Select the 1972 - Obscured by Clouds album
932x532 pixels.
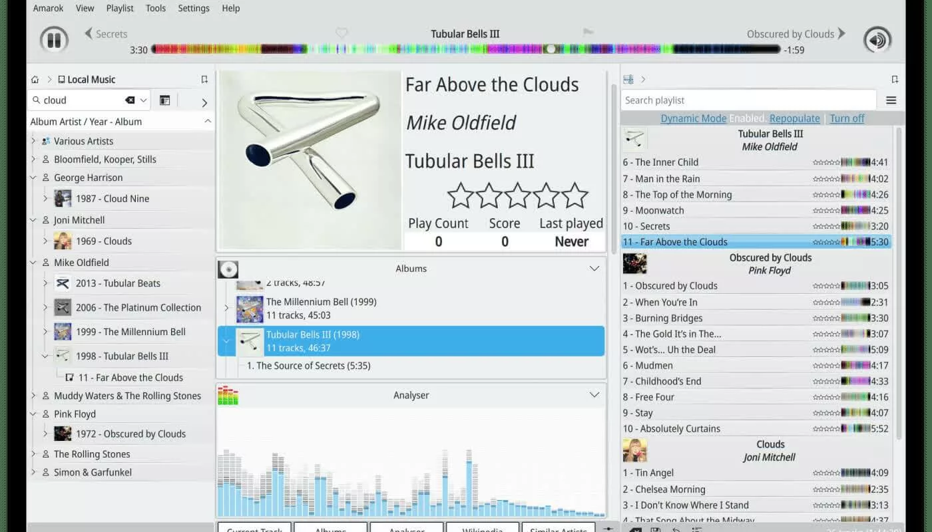click(x=130, y=434)
